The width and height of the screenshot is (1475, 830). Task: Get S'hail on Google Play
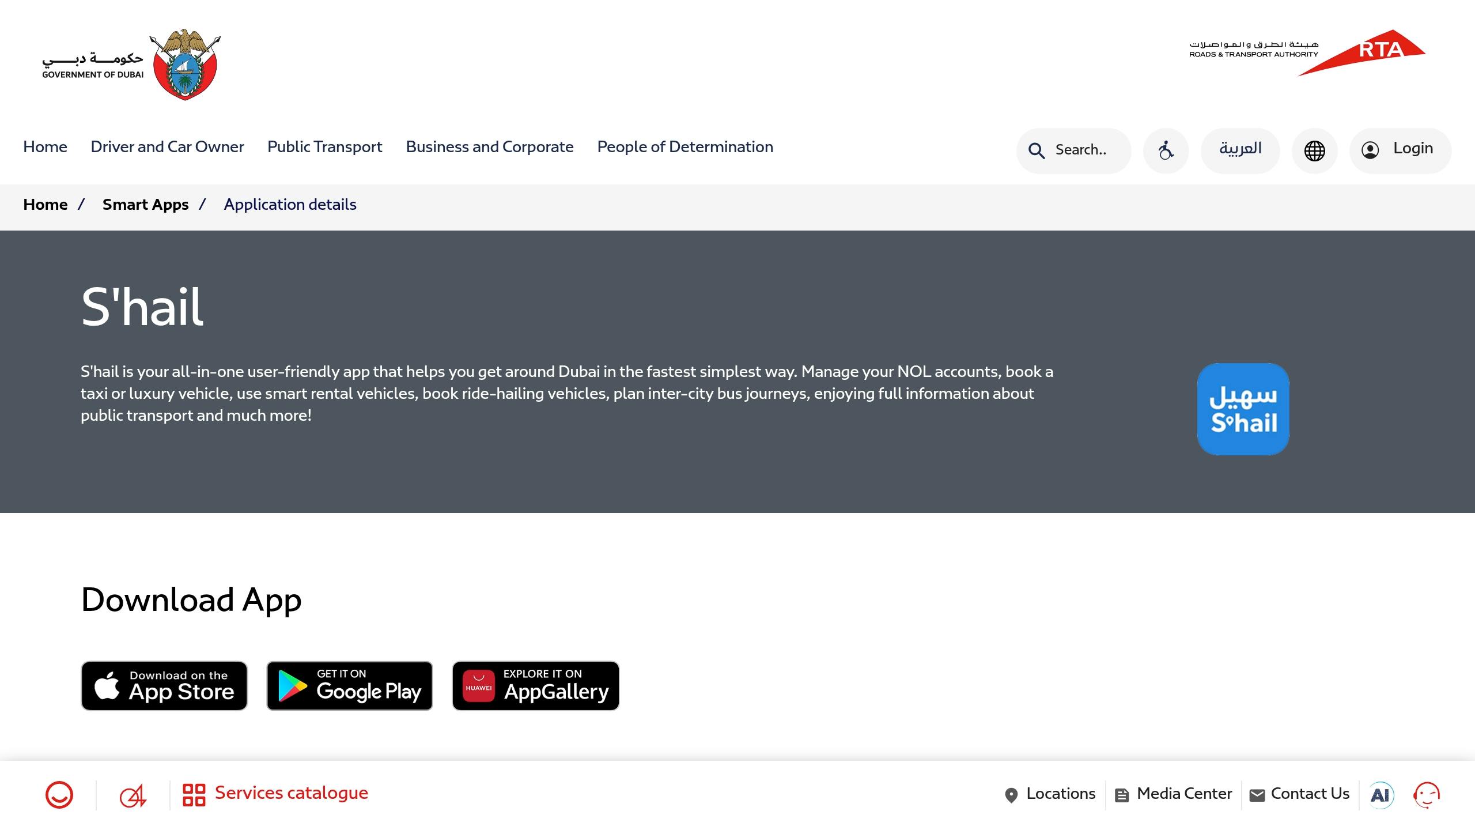tap(350, 686)
